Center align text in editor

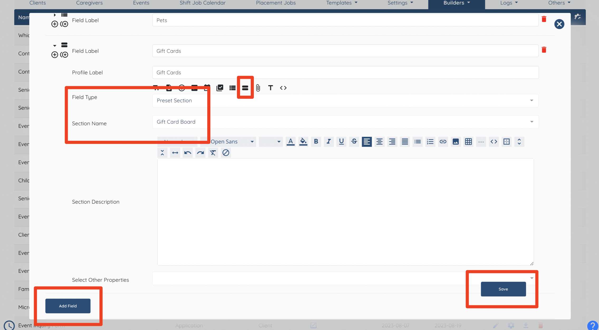[379, 142]
